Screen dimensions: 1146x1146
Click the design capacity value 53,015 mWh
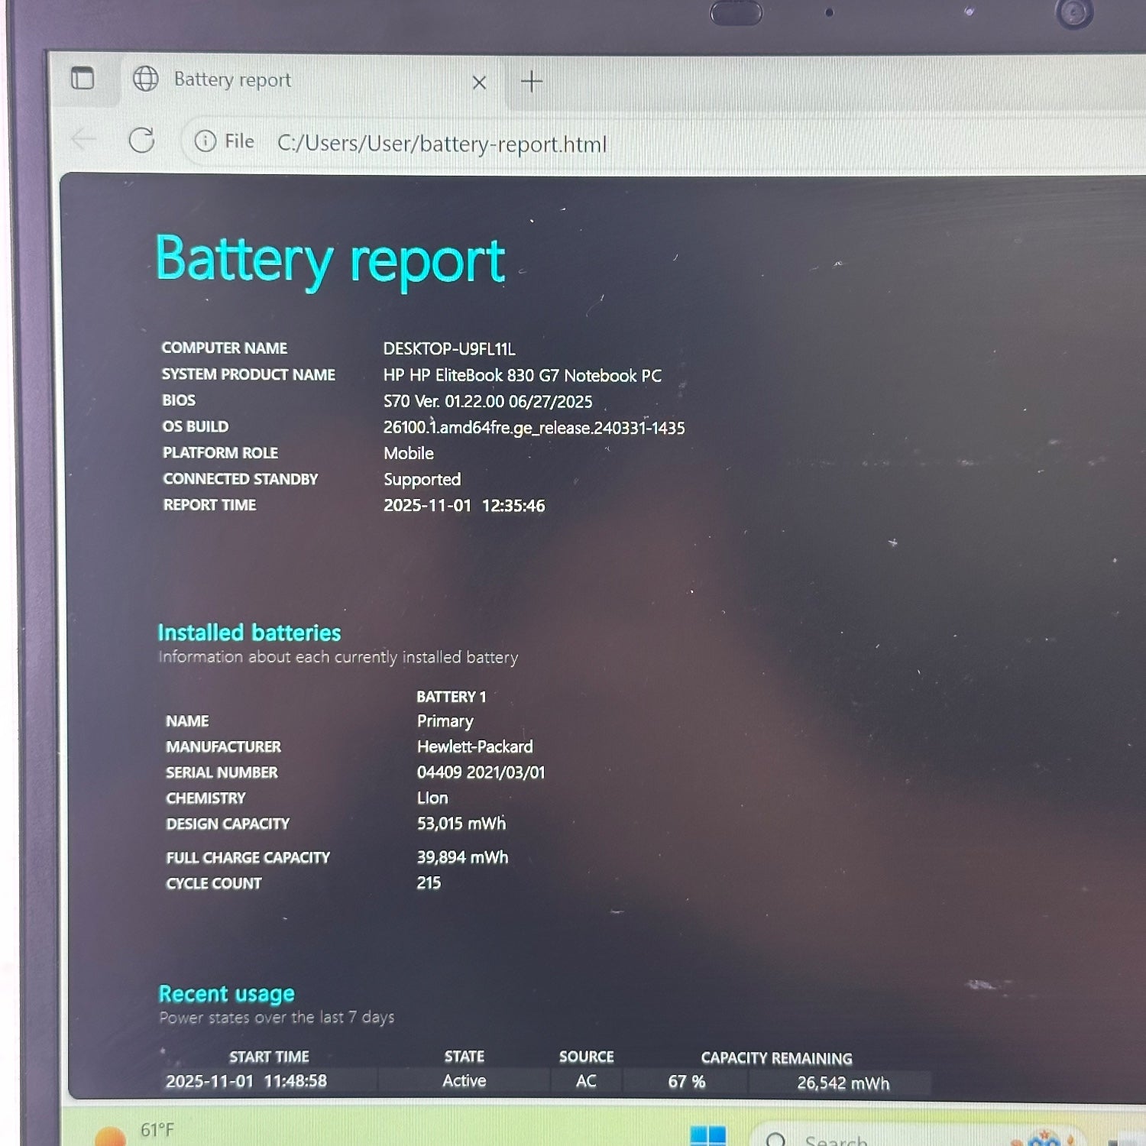[461, 824]
